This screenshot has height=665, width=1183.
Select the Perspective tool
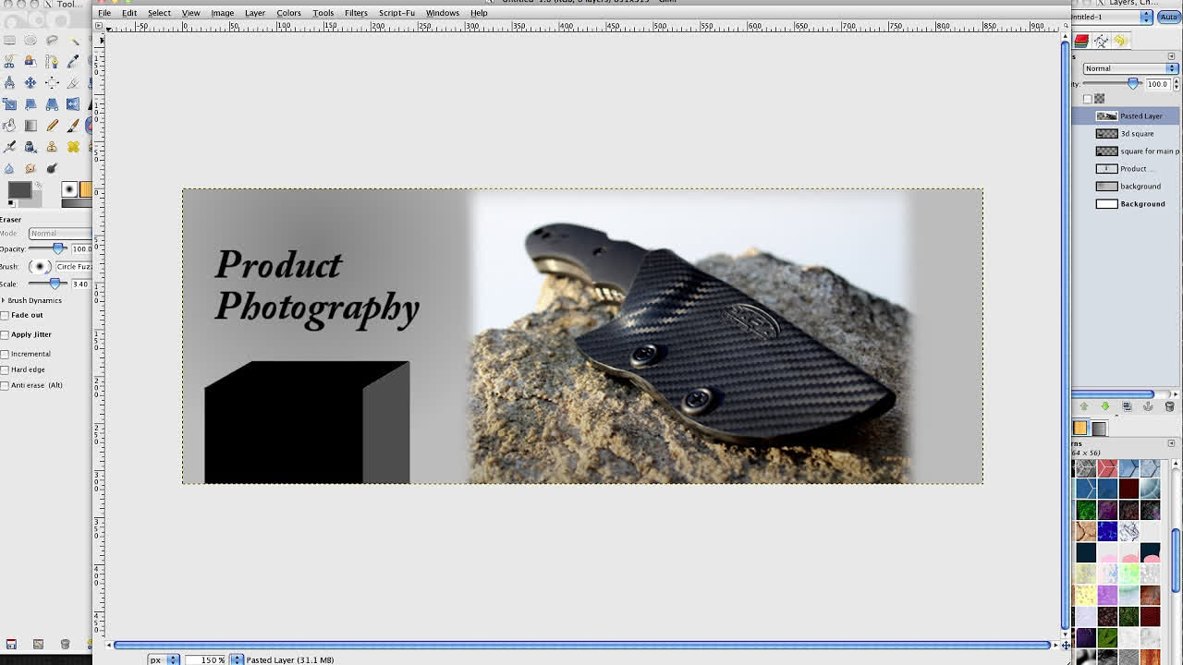click(52, 103)
